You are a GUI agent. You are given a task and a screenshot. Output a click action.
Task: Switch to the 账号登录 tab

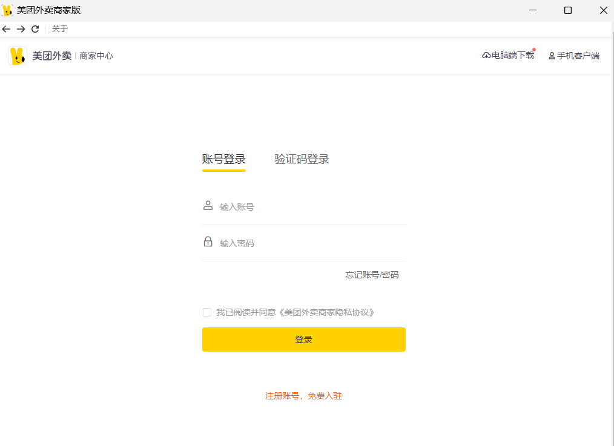tap(223, 159)
